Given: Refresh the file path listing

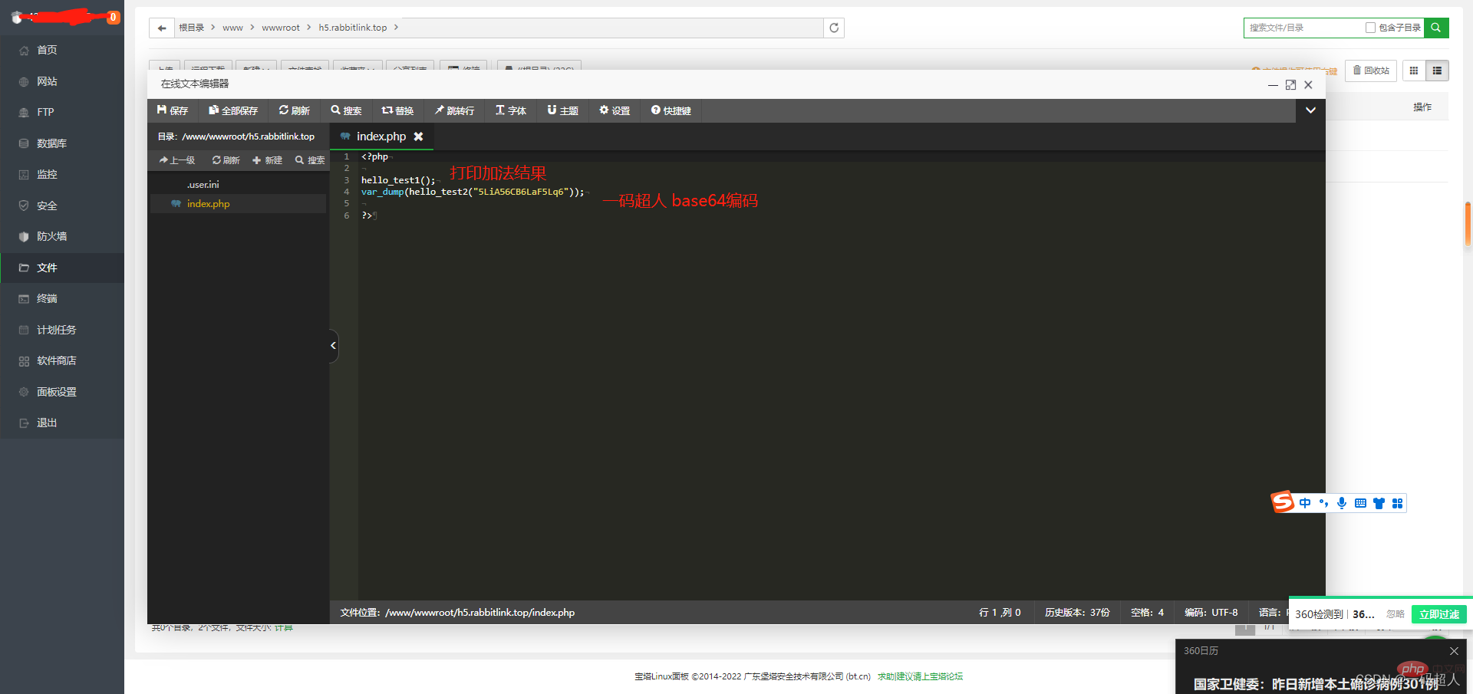Looking at the screenshot, I should [x=834, y=28].
